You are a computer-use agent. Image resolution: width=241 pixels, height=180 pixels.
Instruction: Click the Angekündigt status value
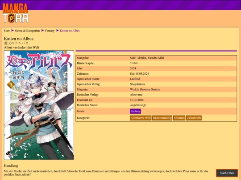click(138, 105)
